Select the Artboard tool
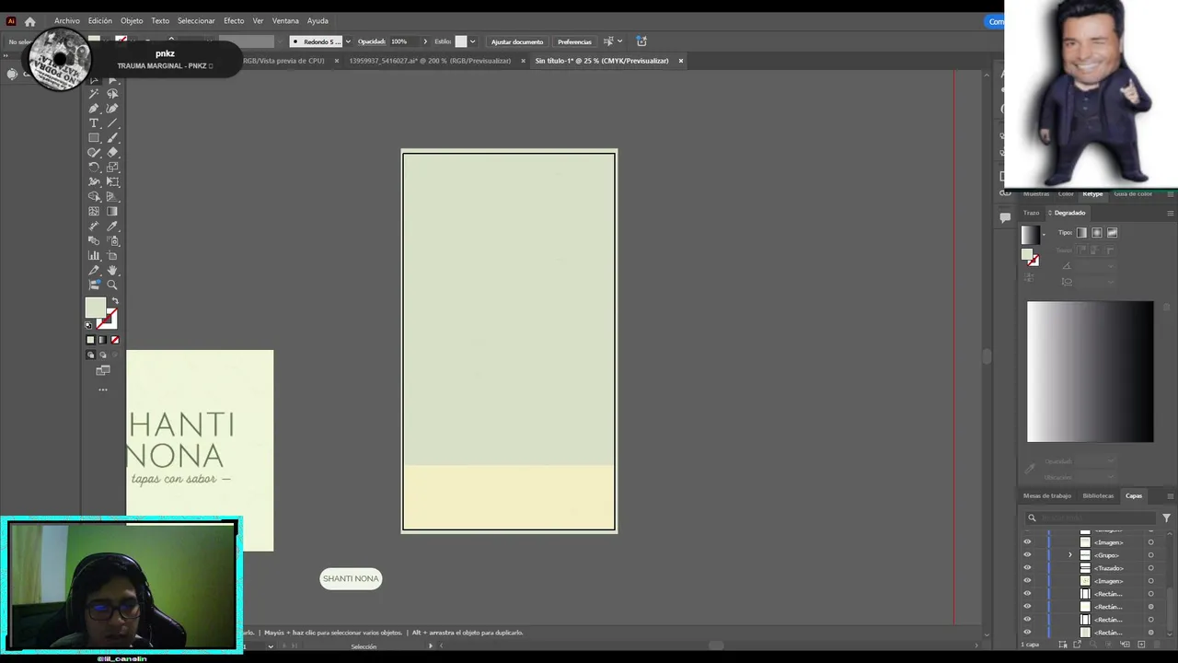1178x663 pixels. point(112,256)
